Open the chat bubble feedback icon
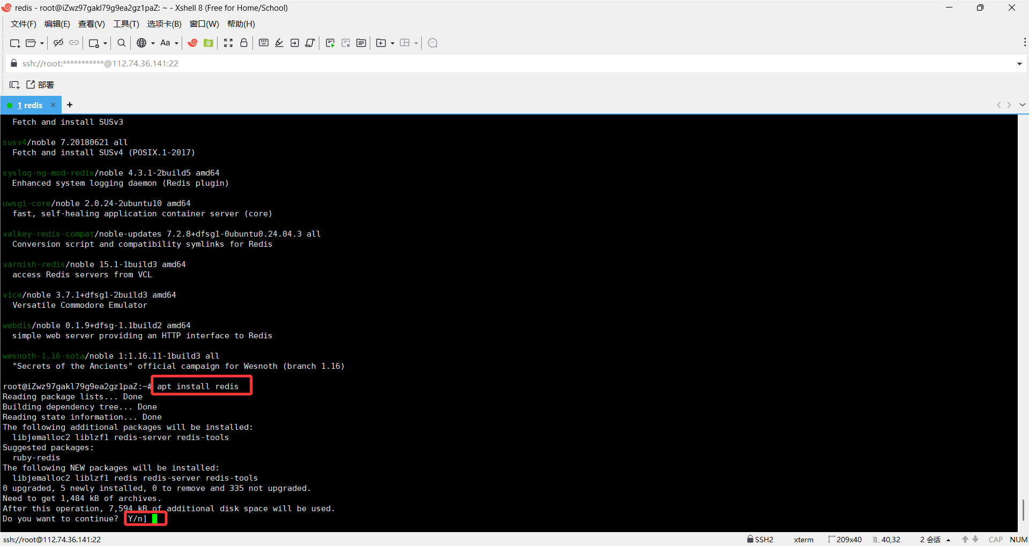This screenshot has width=1029, height=546. tap(433, 43)
